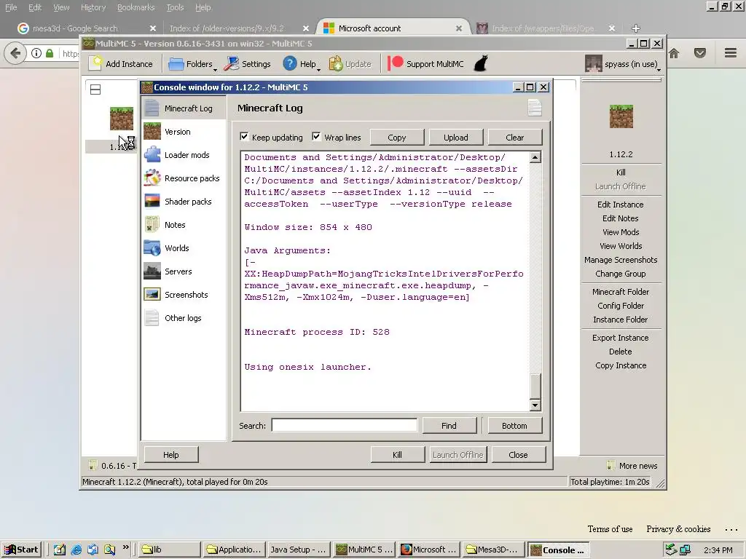Screen dimensions: 746x559
Task: Open the Firefox History menu
Action: 93,7
